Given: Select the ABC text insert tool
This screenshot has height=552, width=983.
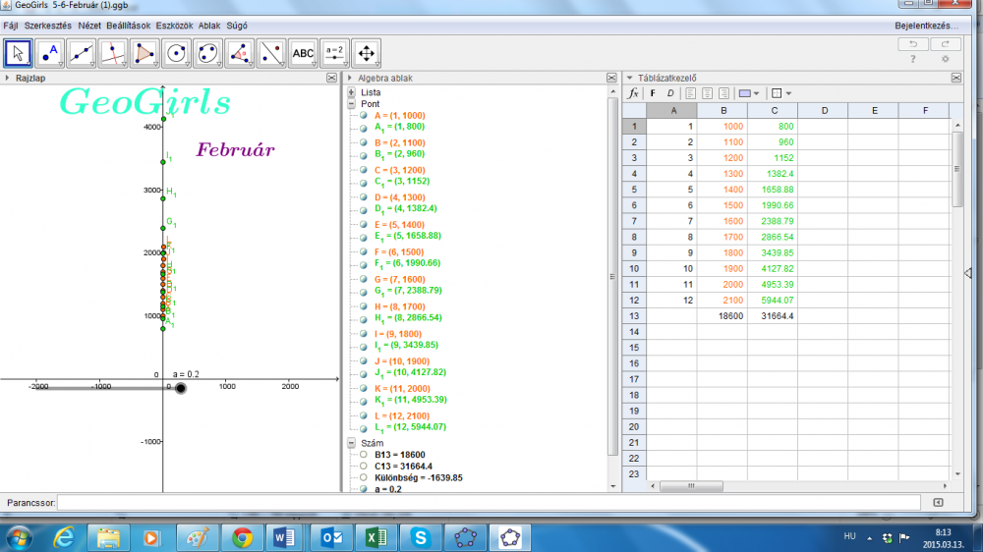Looking at the screenshot, I should 304,53.
